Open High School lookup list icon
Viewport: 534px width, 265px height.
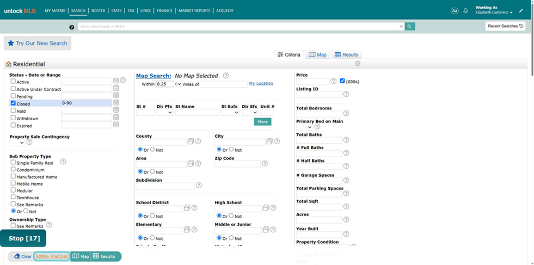[x=266, y=207]
